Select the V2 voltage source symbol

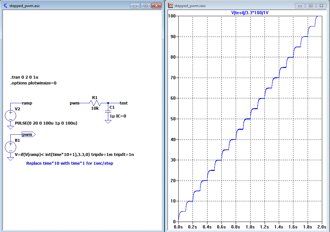point(10,116)
